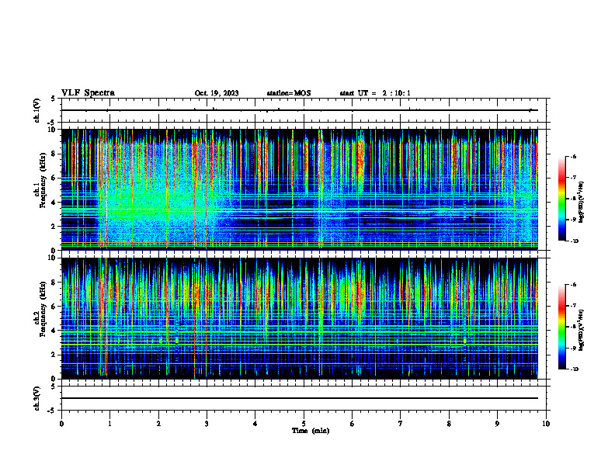Click the "10" tick on the time axis
This screenshot has height=475, width=615.
pyautogui.click(x=546, y=424)
